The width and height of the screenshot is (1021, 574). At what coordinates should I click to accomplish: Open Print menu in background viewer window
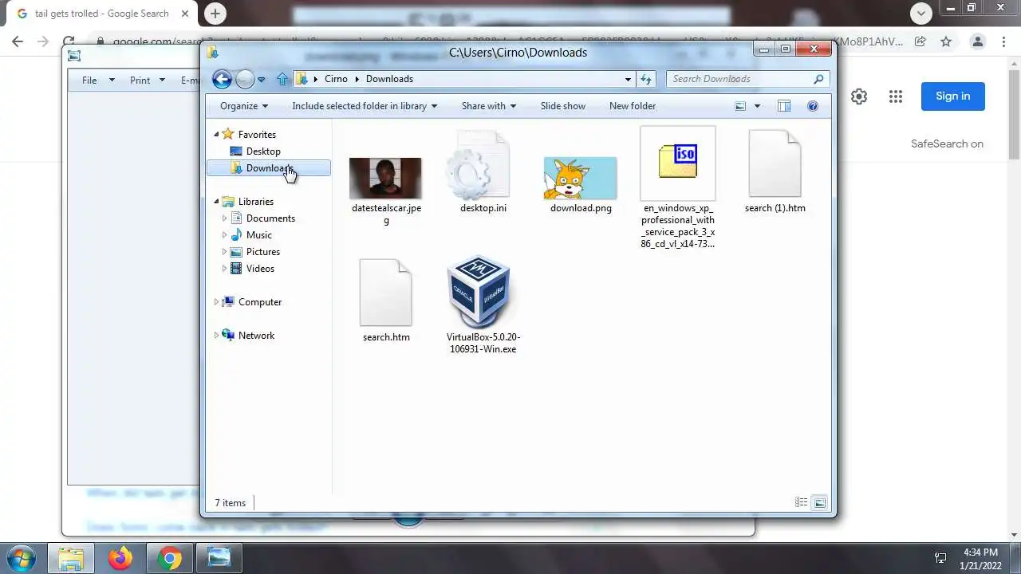[x=148, y=80]
